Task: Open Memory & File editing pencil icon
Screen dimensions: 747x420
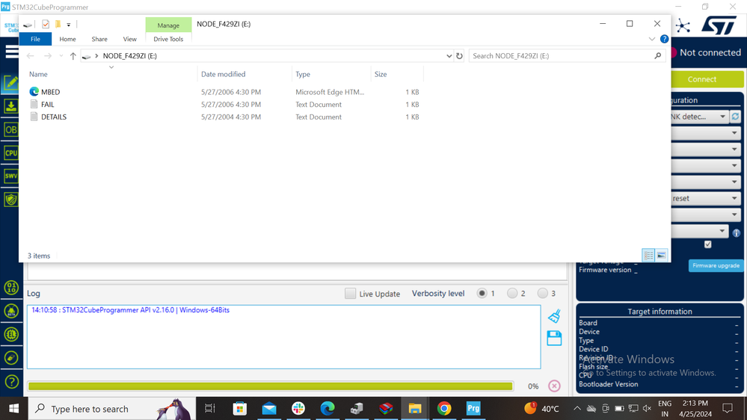Action: pos(10,83)
